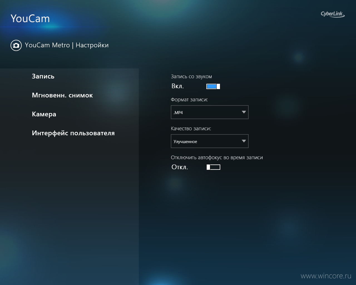Open the Запись settings section
The height and width of the screenshot is (285, 356).
click(x=43, y=76)
